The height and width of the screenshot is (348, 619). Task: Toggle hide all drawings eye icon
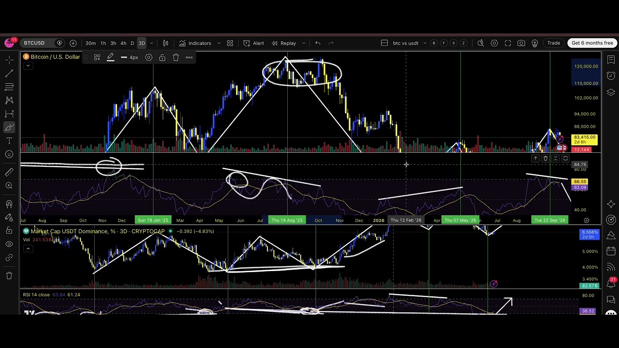click(x=9, y=244)
